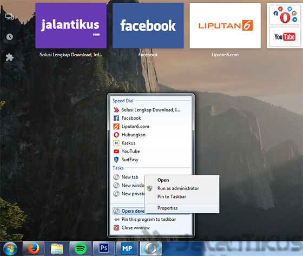Open the Liputan6 speed dial tile
This screenshot has height=256, width=303.
point(225,25)
